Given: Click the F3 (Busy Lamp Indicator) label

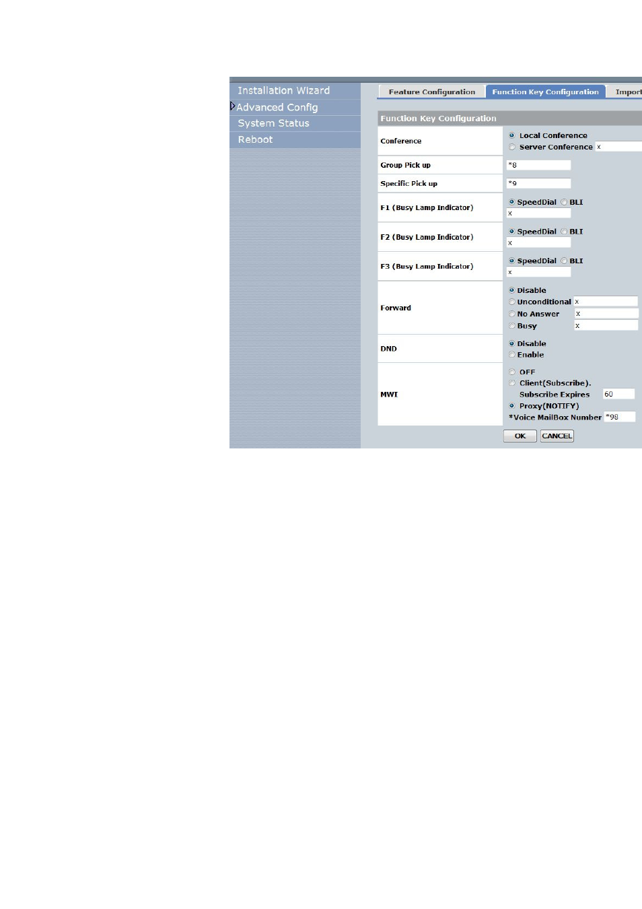Looking at the screenshot, I should pyautogui.click(x=427, y=267).
